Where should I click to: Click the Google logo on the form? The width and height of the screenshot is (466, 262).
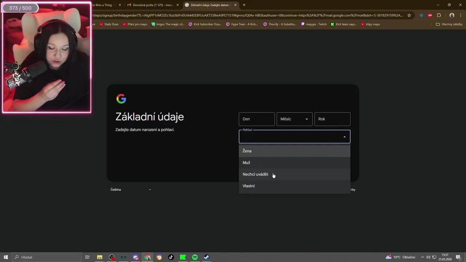pos(121,99)
